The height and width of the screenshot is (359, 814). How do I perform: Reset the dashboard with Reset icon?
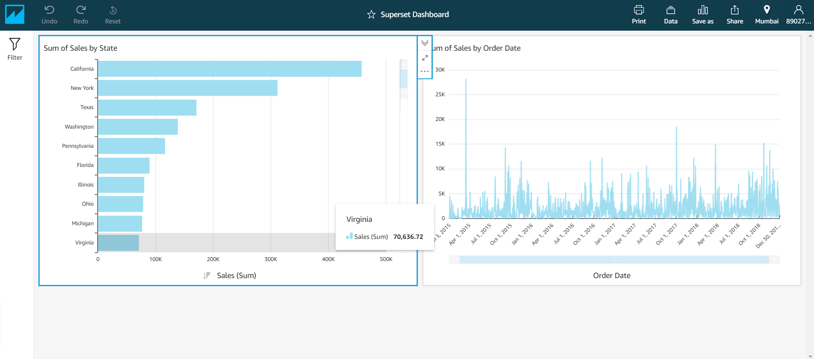[x=113, y=14]
